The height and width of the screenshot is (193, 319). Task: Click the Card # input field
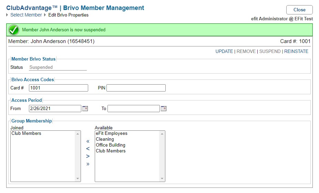pos(59,88)
